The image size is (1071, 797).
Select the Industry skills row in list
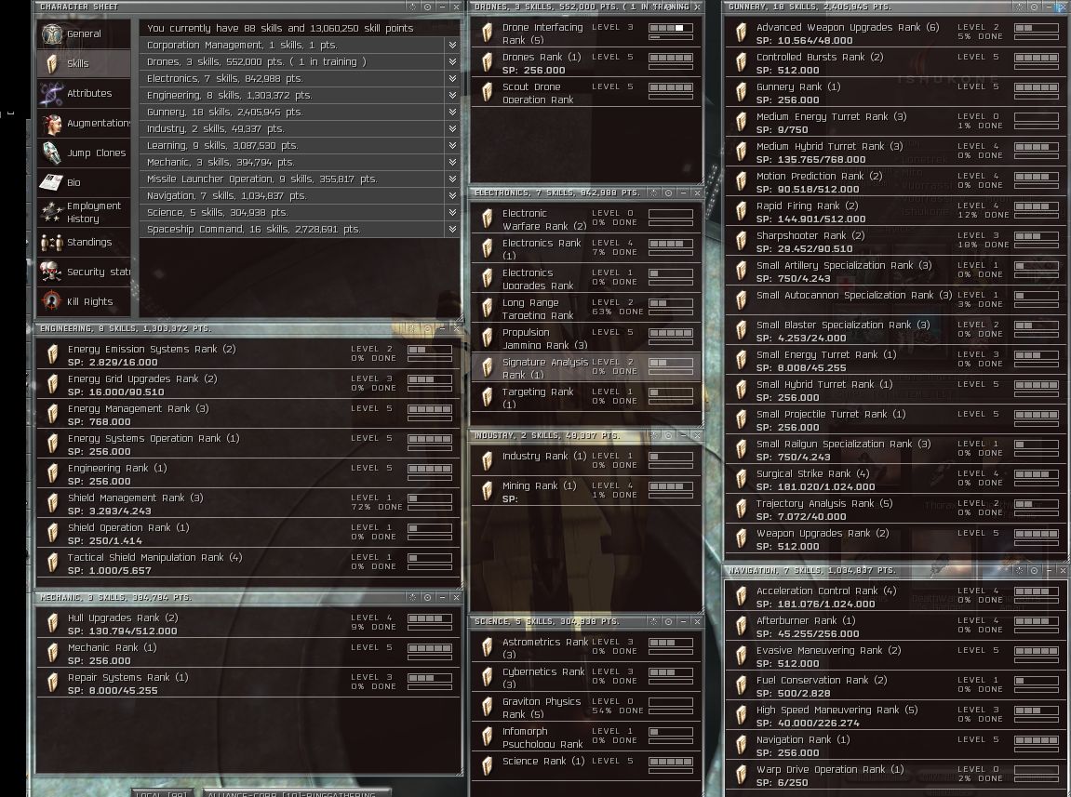pos(292,128)
